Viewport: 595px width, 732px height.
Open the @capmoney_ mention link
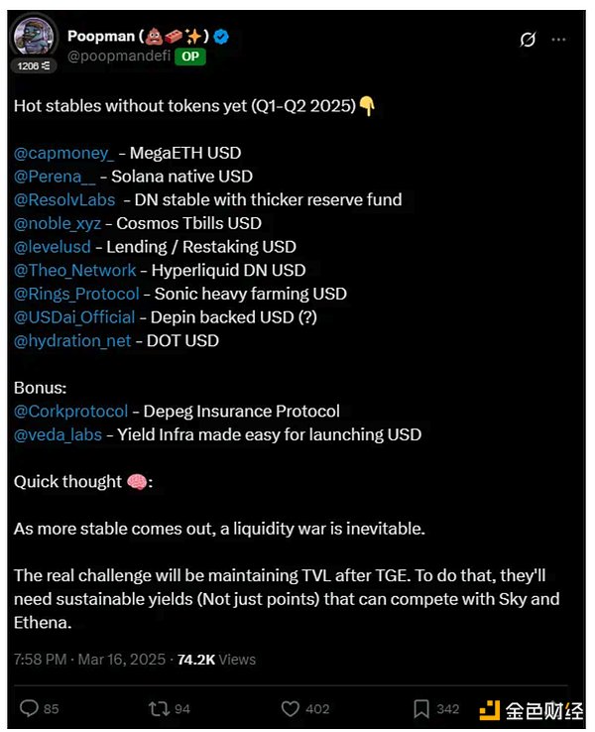tap(63, 153)
